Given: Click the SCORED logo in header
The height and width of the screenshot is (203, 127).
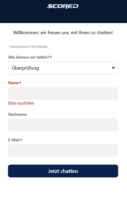Looking at the screenshot, I should click(x=63, y=6).
